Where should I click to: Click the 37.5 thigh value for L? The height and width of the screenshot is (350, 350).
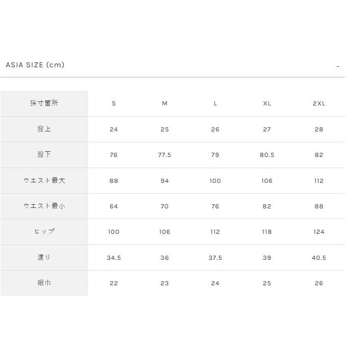[215, 258]
